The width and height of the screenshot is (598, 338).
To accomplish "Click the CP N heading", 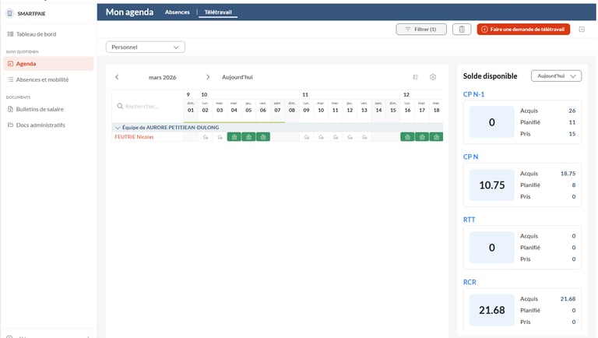I will point(470,157).
